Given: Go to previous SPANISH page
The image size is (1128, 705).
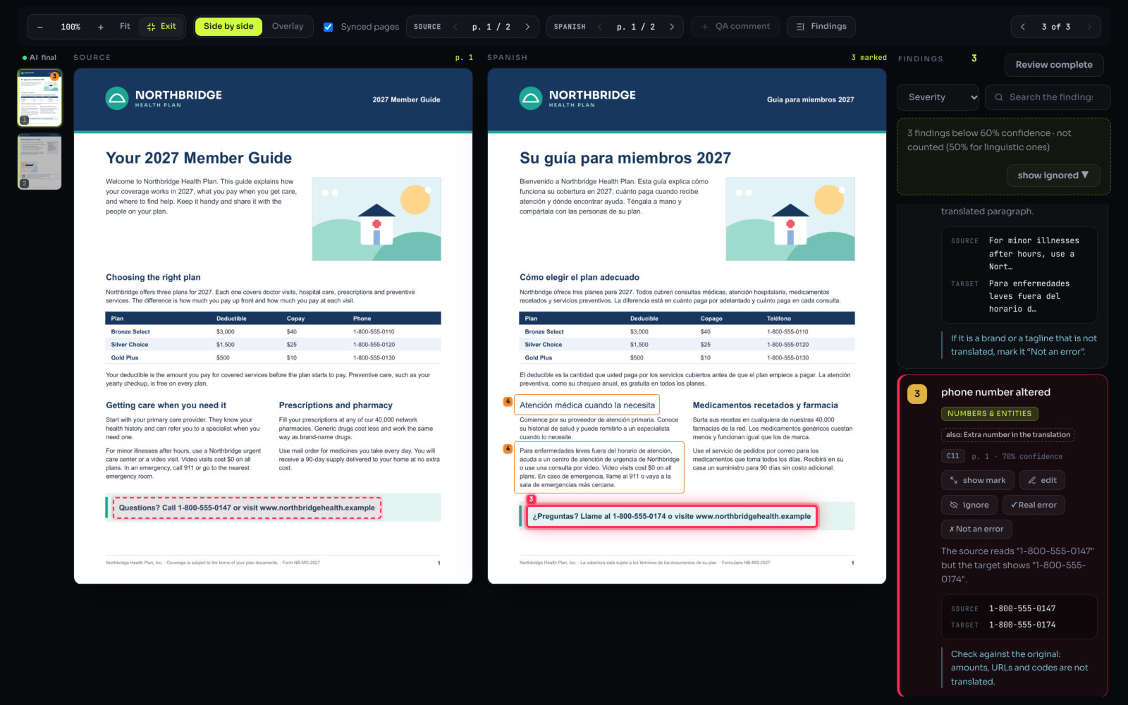Looking at the screenshot, I should (x=600, y=27).
